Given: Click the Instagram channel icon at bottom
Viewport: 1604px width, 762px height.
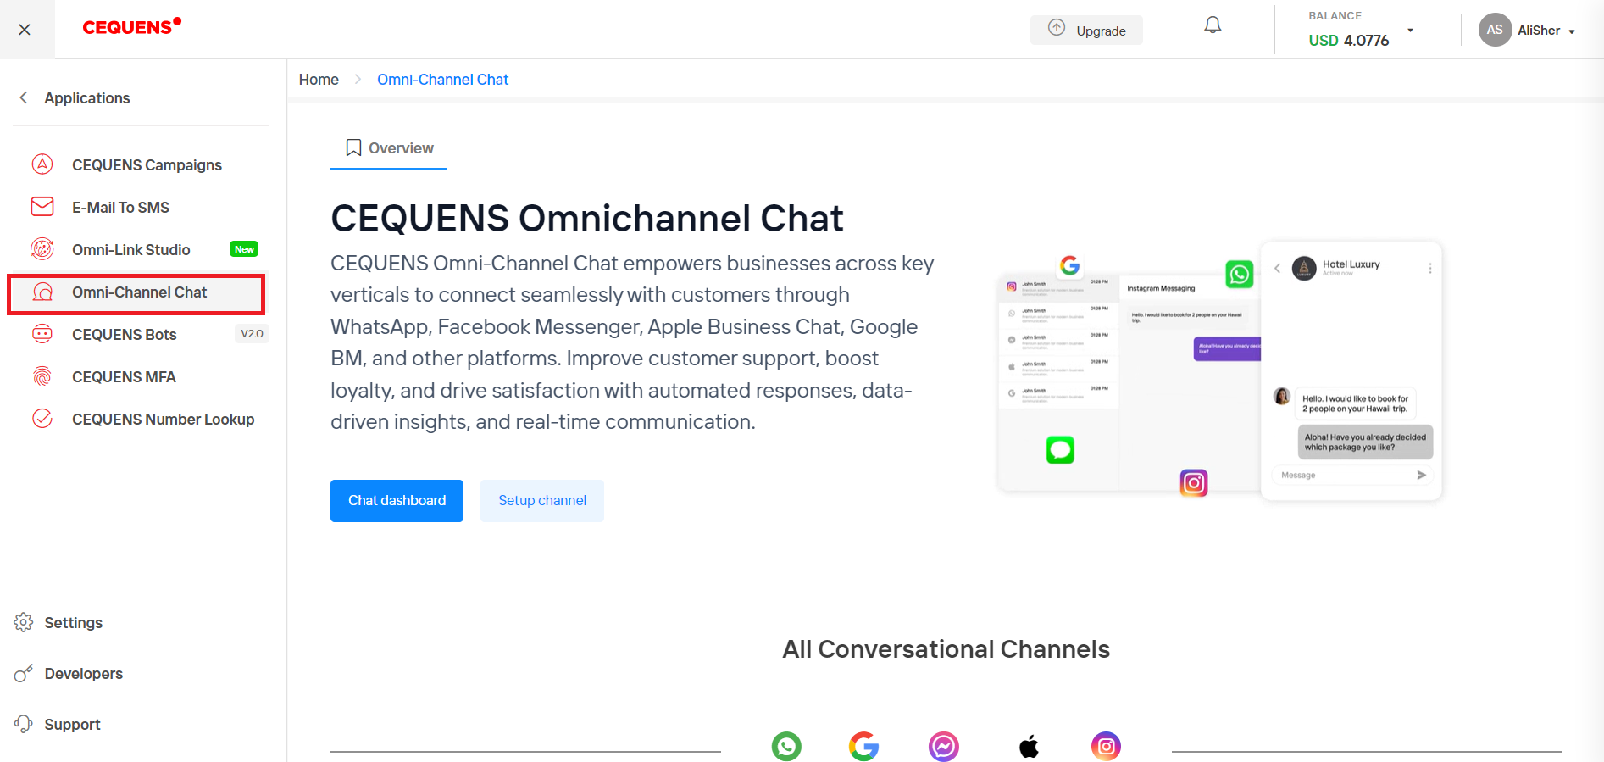Looking at the screenshot, I should point(1106,746).
